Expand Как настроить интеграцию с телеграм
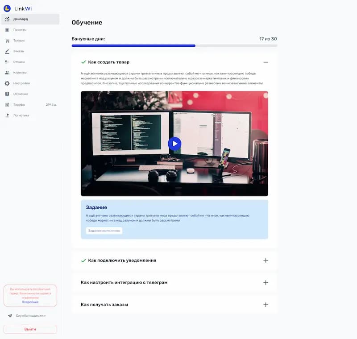Image resolution: width=357 pixels, height=339 pixels. pyautogui.click(x=266, y=283)
